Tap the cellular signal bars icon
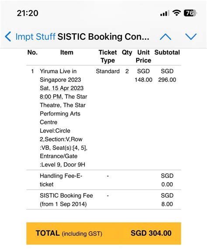Screen dimensions: 207x250 (164, 13)
